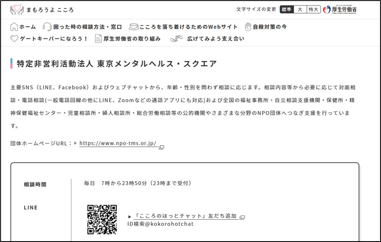Go to ゲートキーパーになろう！ page

[54, 39]
